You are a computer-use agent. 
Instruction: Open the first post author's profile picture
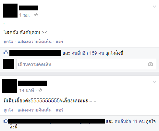pos(10,10)
